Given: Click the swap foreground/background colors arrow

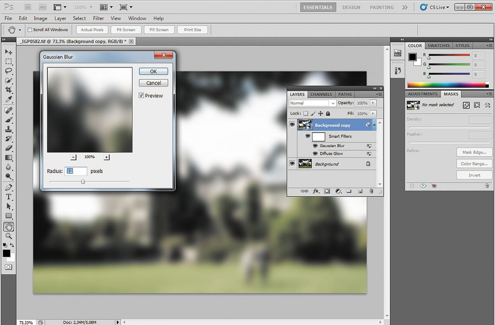Looking at the screenshot, I should (12, 245).
